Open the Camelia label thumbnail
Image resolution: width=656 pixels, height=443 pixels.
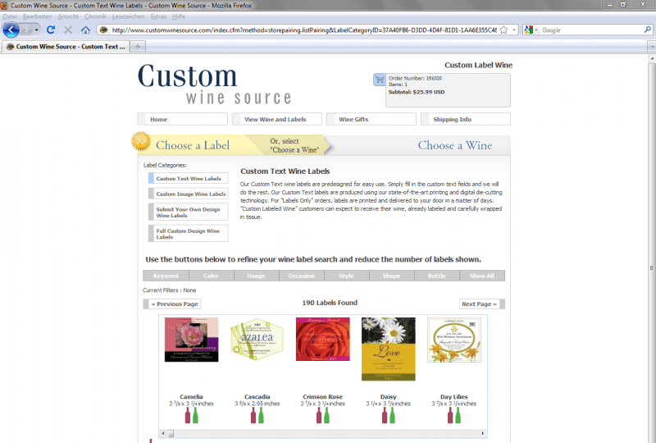(191, 340)
